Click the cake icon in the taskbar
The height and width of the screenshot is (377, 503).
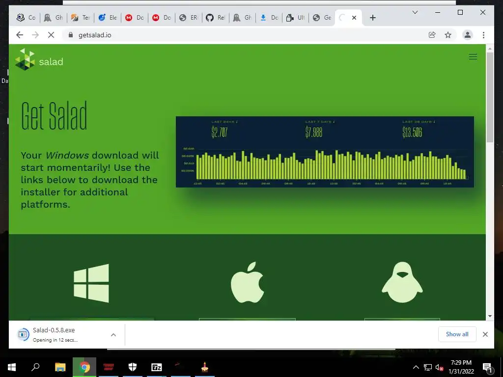pyautogui.click(x=205, y=367)
